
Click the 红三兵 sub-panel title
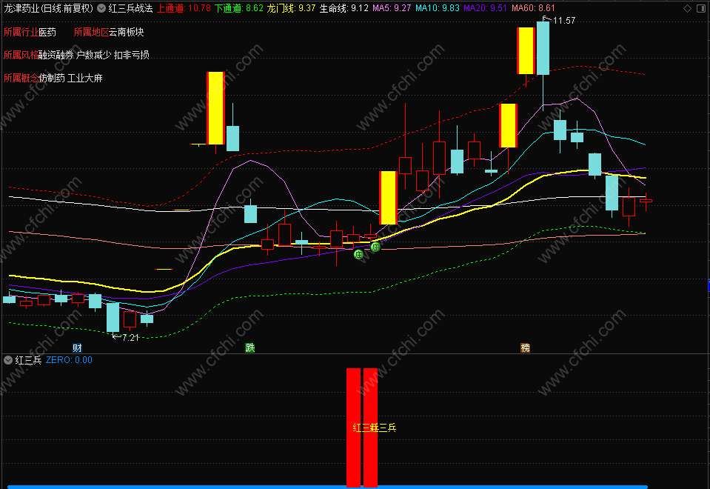[29, 360]
